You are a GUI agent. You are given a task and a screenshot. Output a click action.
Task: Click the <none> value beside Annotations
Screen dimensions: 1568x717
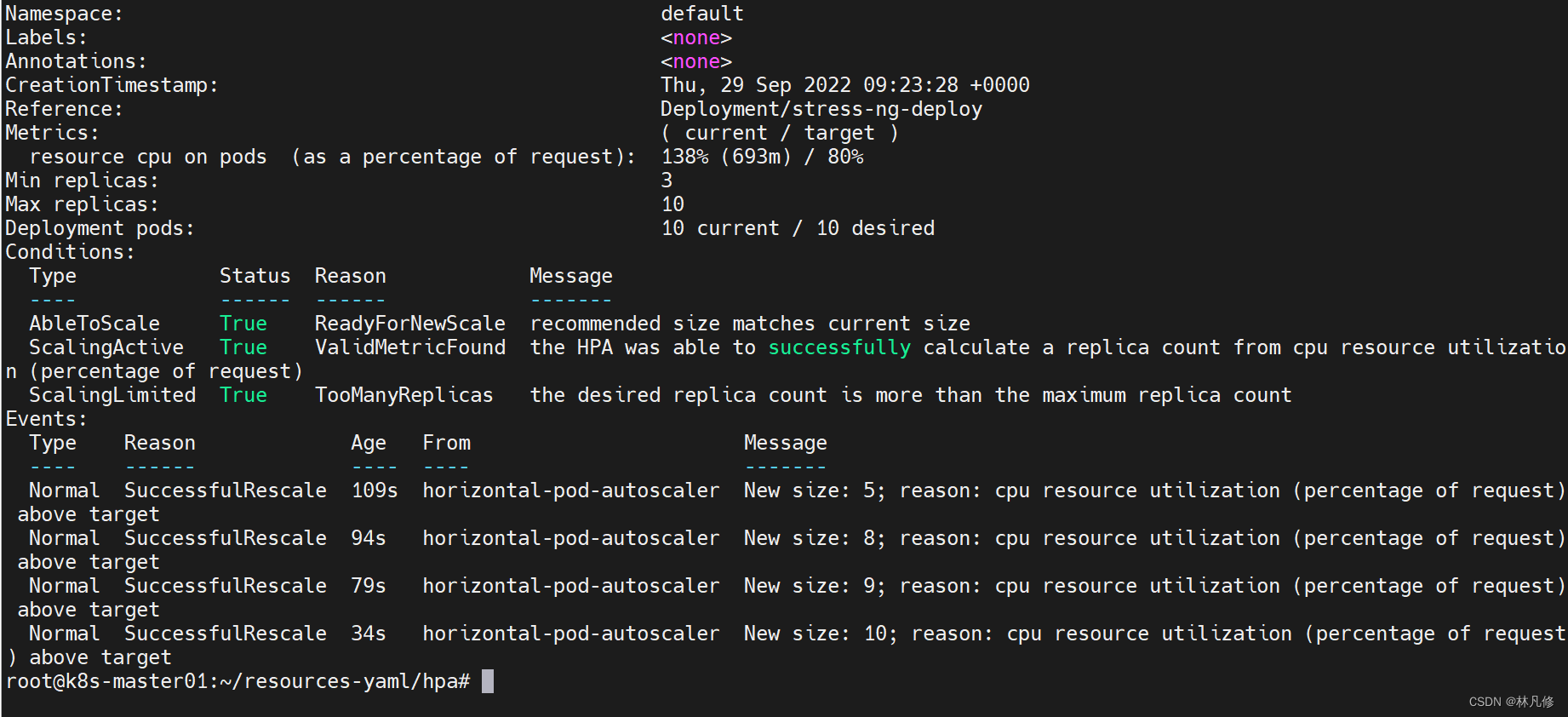tap(695, 61)
